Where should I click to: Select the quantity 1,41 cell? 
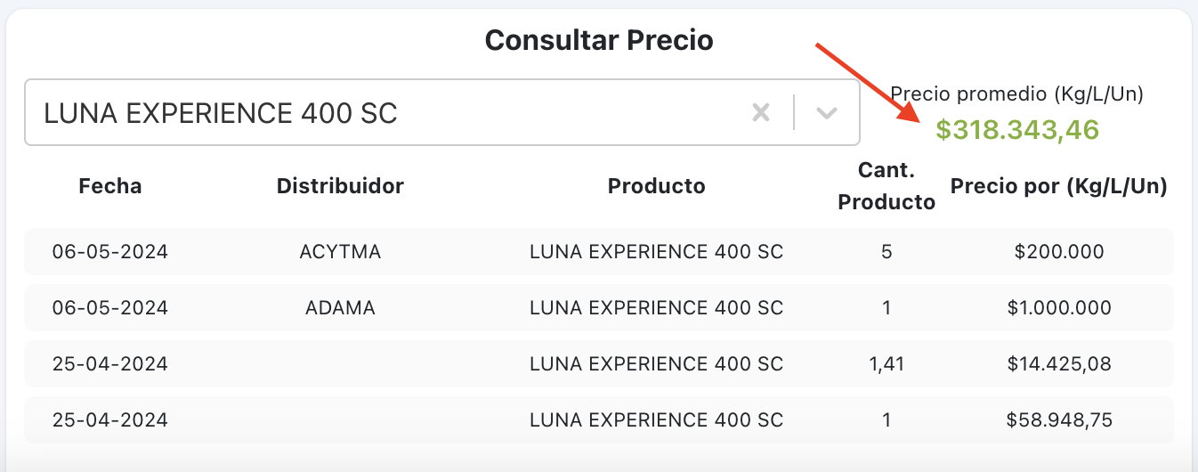[886, 363]
